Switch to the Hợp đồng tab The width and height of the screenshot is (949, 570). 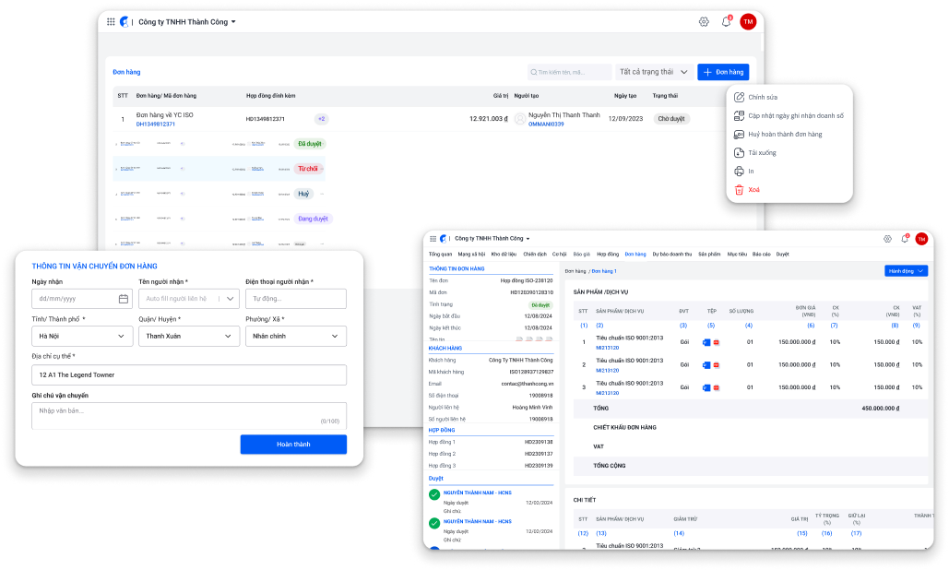(608, 255)
